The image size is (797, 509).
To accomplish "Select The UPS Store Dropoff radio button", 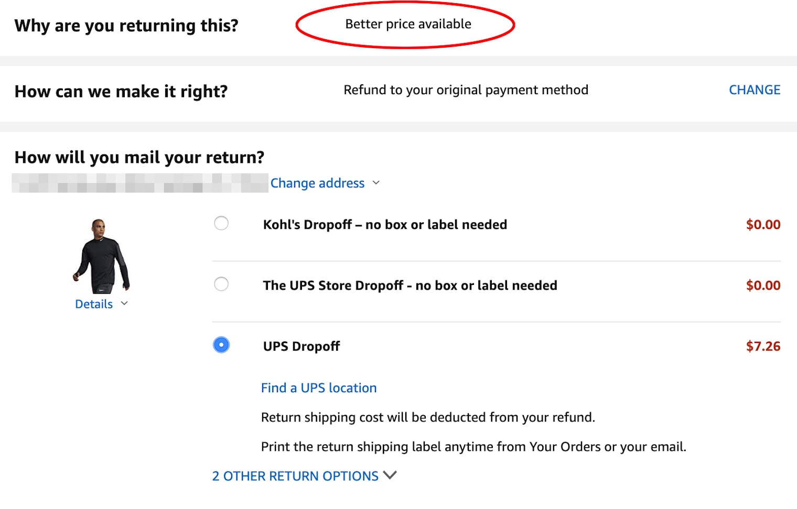I will click(221, 284).
